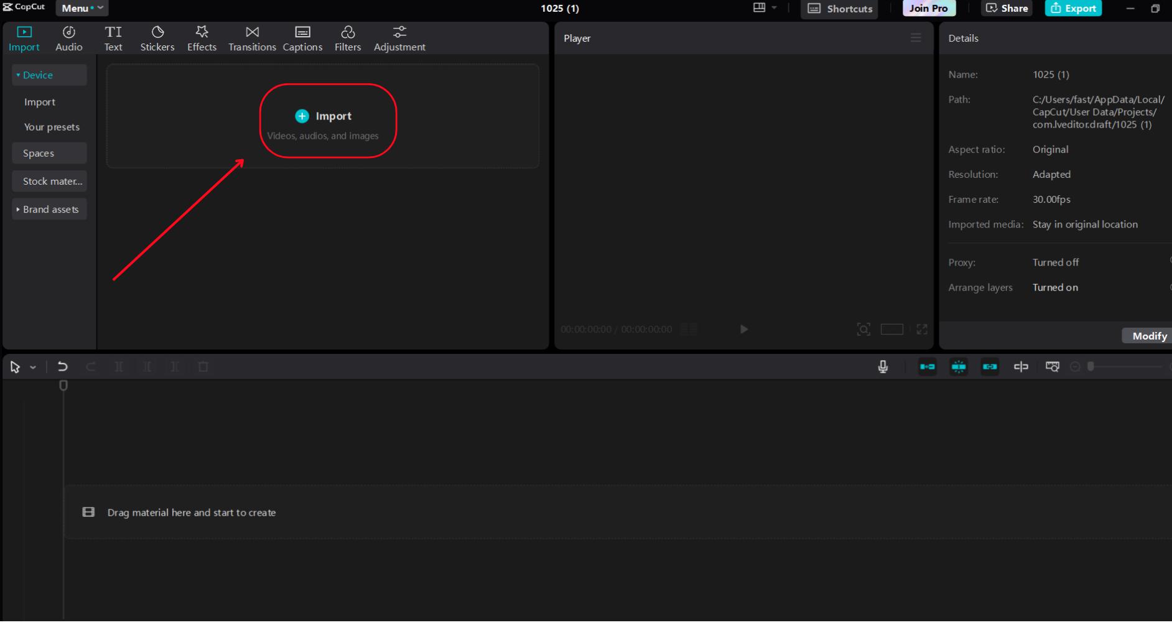Adjust the timeline zoom slider
Screen dimensions: 1172x625
coord(1091,367)
